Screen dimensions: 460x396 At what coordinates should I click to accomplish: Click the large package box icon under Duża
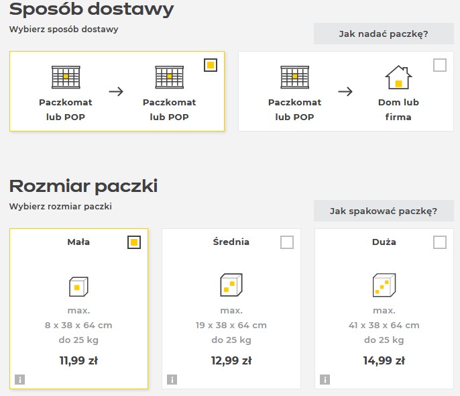384,285
